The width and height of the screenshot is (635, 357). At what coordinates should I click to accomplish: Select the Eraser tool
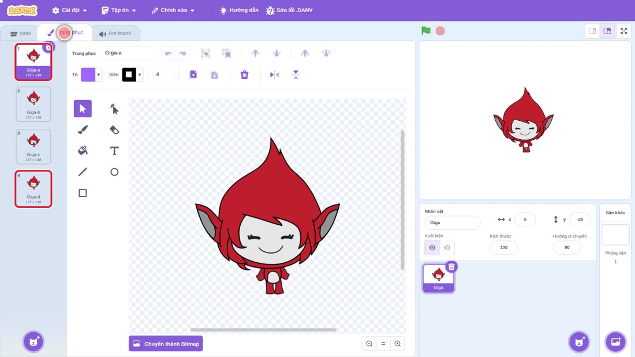pos(114,129)
